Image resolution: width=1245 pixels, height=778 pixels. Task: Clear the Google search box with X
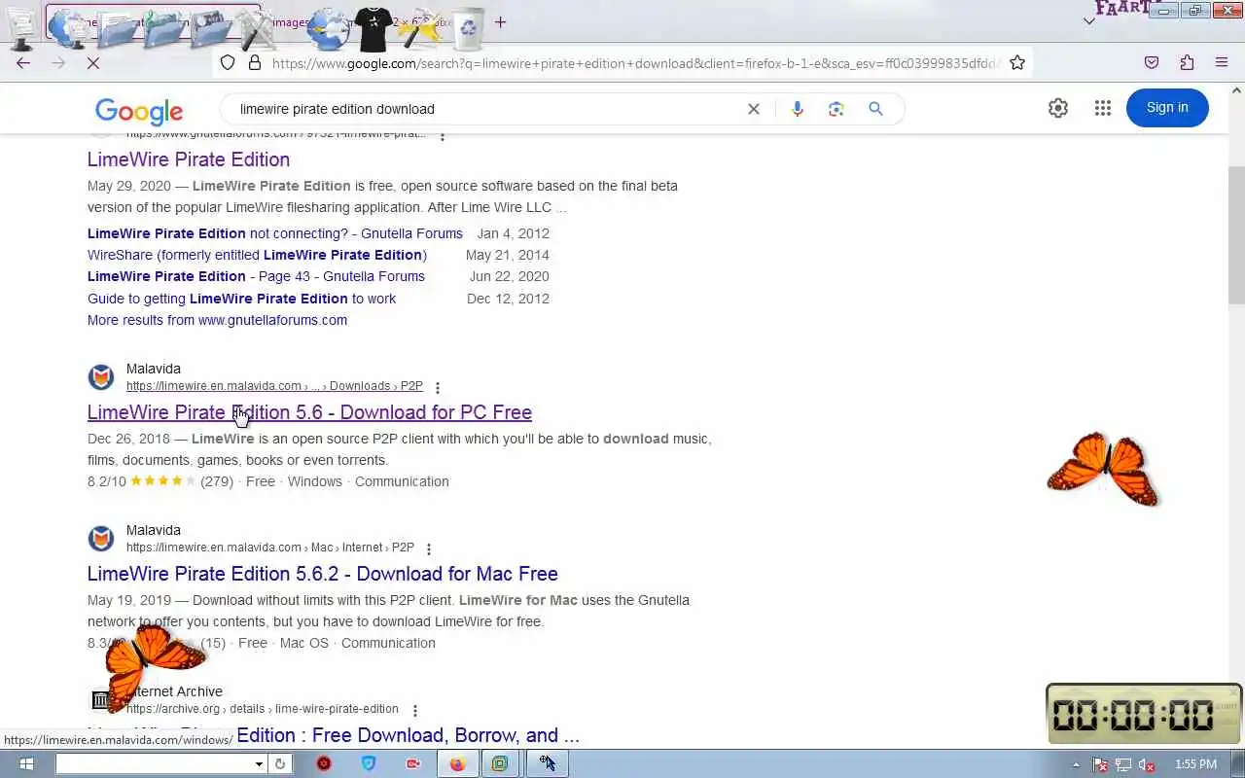[x=754, y=109]
